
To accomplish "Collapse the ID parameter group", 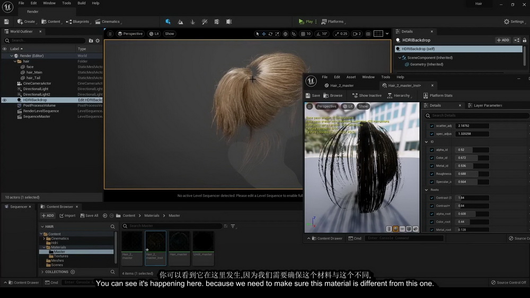I will click(426, 142).
